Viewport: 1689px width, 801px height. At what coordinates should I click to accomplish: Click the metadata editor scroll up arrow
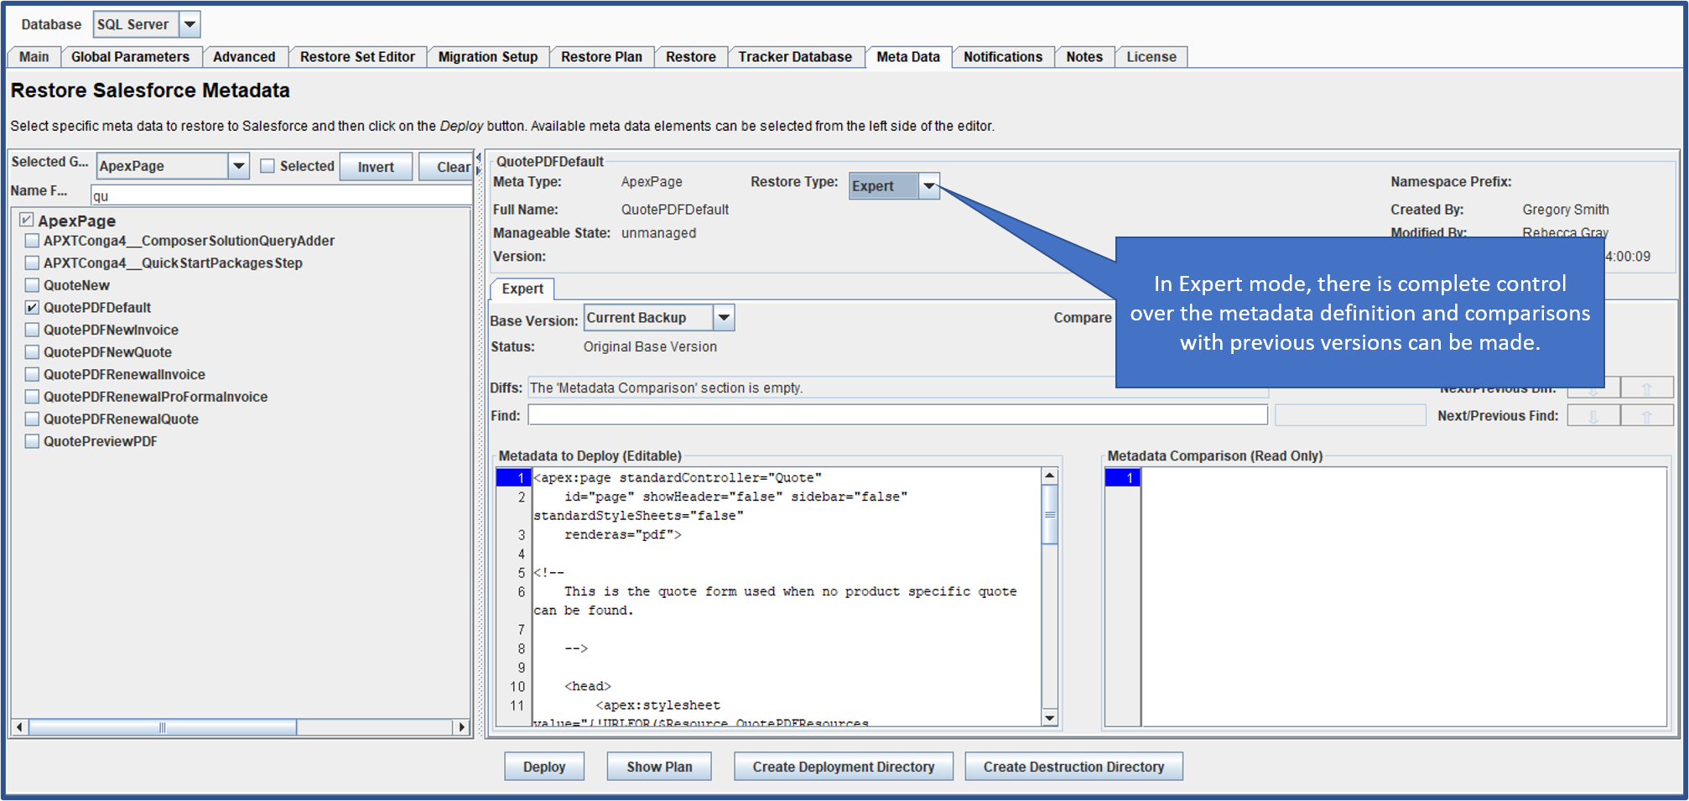1050,476
